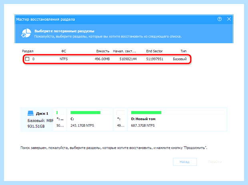This screenshot has width=248, height=185.
Task: Click the help question mark icon
Action: click(x=219, y=19)
